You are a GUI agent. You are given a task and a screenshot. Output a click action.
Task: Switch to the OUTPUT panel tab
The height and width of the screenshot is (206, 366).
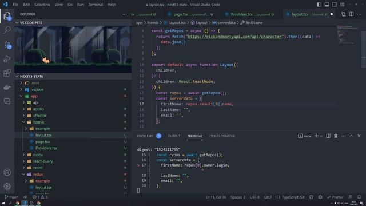coord(174,136)
